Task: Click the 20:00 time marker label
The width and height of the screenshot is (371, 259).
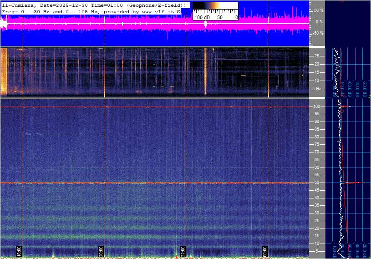Action: click(101, 251)
